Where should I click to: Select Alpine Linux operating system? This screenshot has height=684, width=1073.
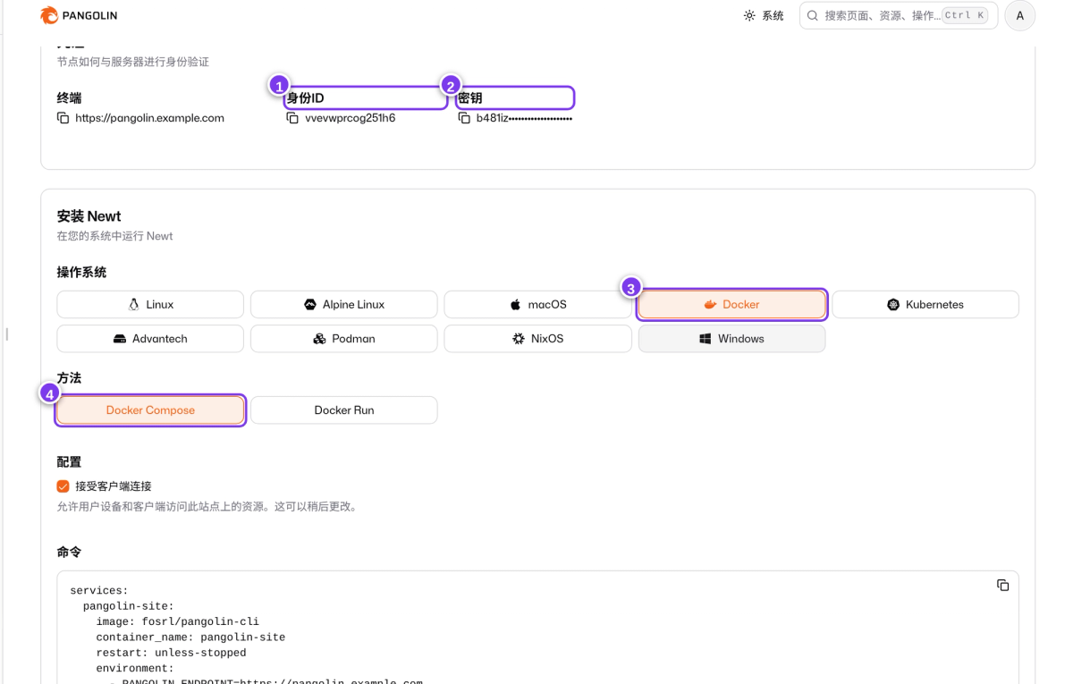[x=344, y=304]
